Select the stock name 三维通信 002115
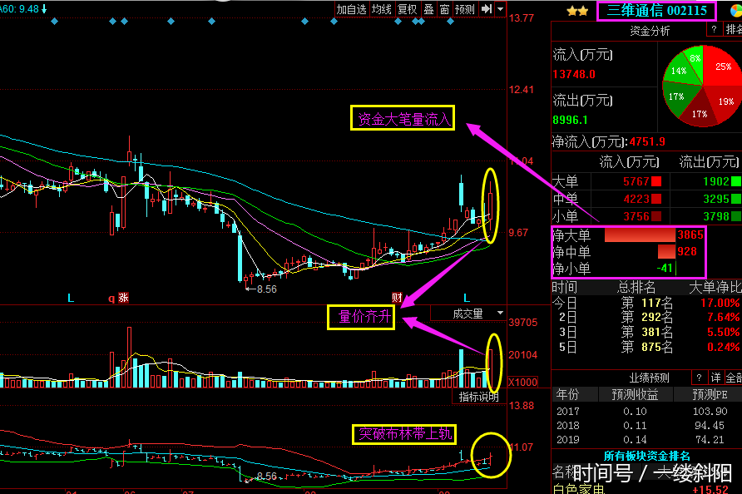The image size is (742, 494). pos(656,11)
